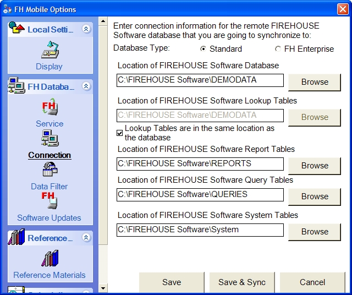This screenshot has width=352, height=295.
Task: Click the Save & Sync button
Action: [242, 282]
